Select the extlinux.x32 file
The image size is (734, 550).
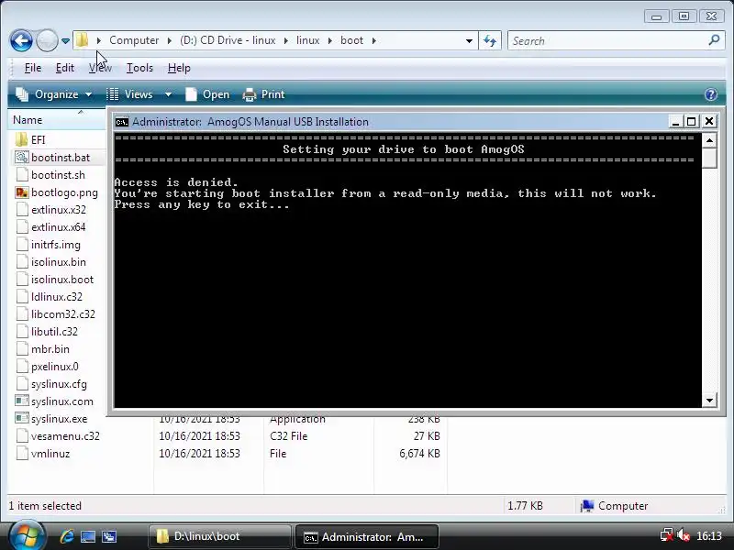pyautogui.click(x=51, y=210)
